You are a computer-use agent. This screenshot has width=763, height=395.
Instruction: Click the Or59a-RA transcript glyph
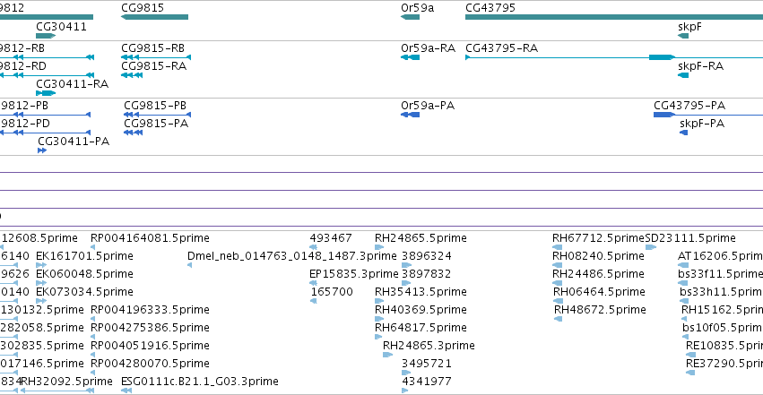pyautogui.click(x=411, y=57)
